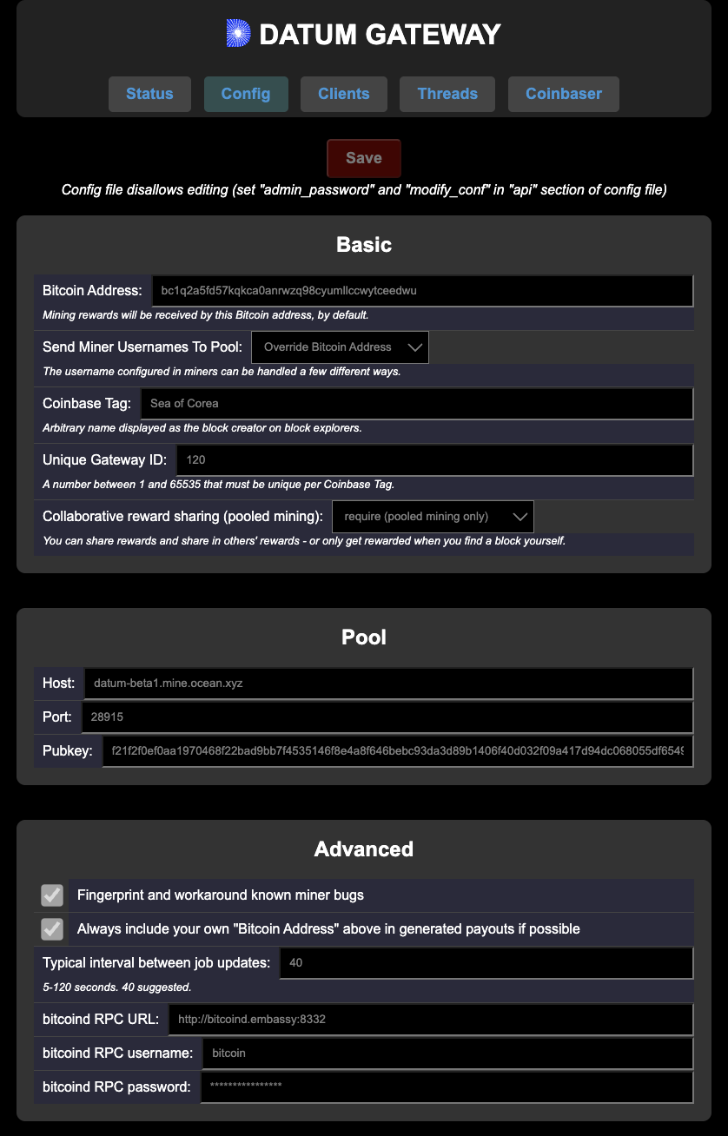Open the Clients tab
The height and width of the screenshot is (1136, 728).
(x=344, y=94)
